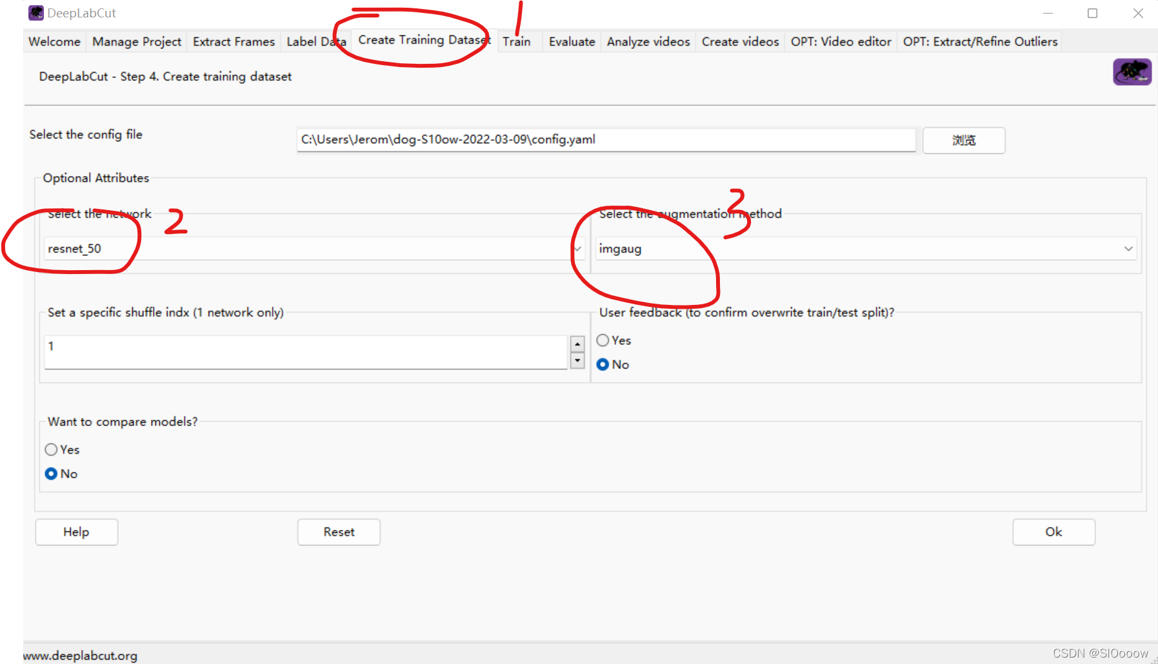Select No for user feedback overwrite
Viewport: 1158px width, 664px height.
(613, 364)
